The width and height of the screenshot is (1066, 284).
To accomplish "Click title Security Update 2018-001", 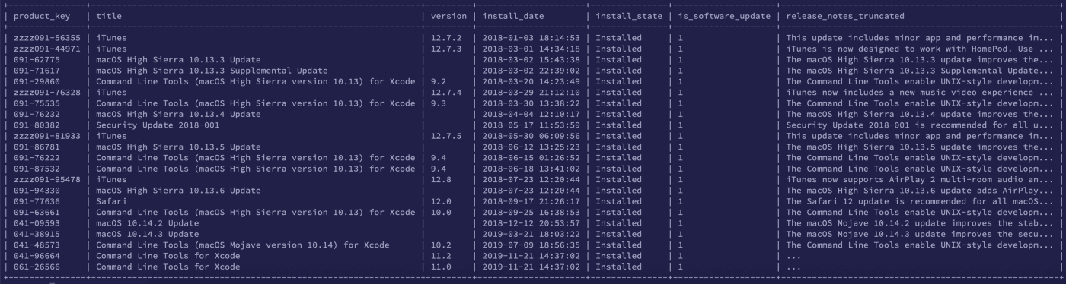I will tap(158, 125).
